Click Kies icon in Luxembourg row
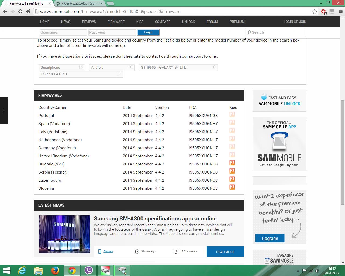Screen dimensions: 345x276 [232, 179]
